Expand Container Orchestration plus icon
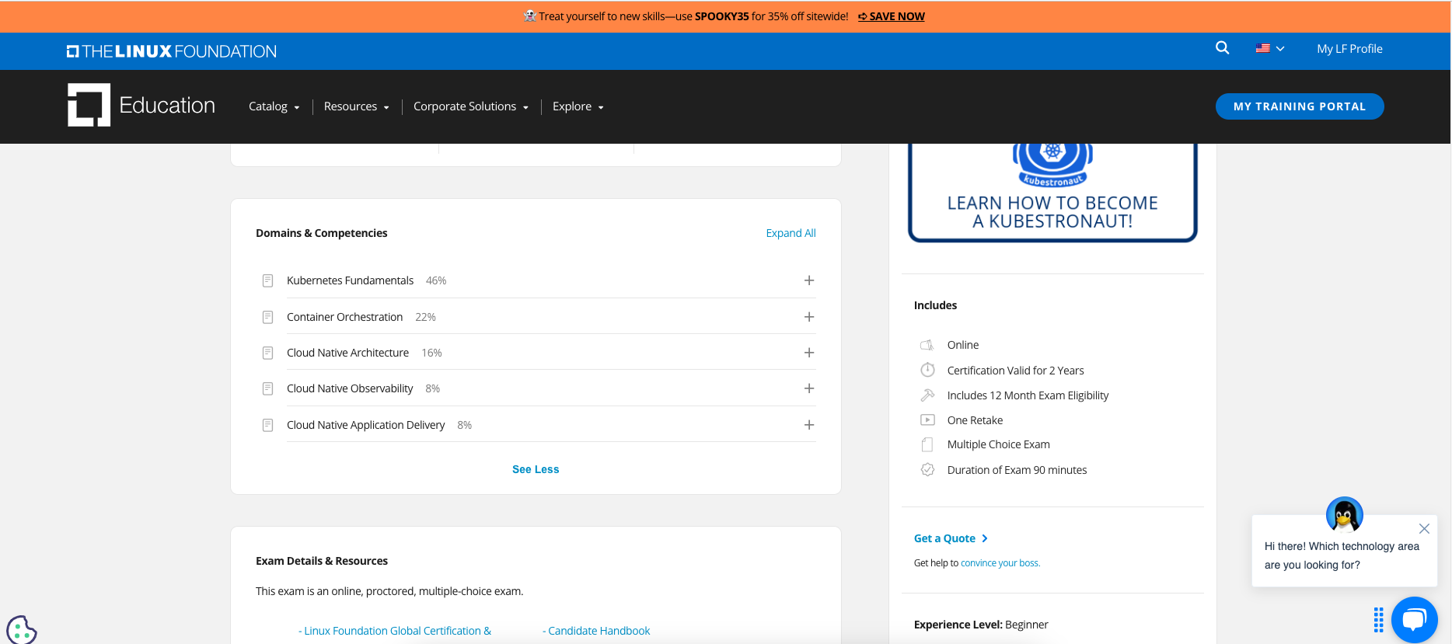1452x644 pixels. point(809,317)
